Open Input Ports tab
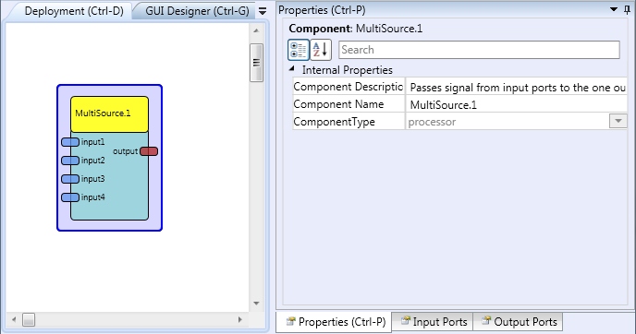The image size is (636, 334). (434, 322)
